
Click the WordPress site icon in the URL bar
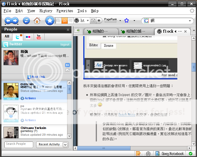[x=77, y=20]
